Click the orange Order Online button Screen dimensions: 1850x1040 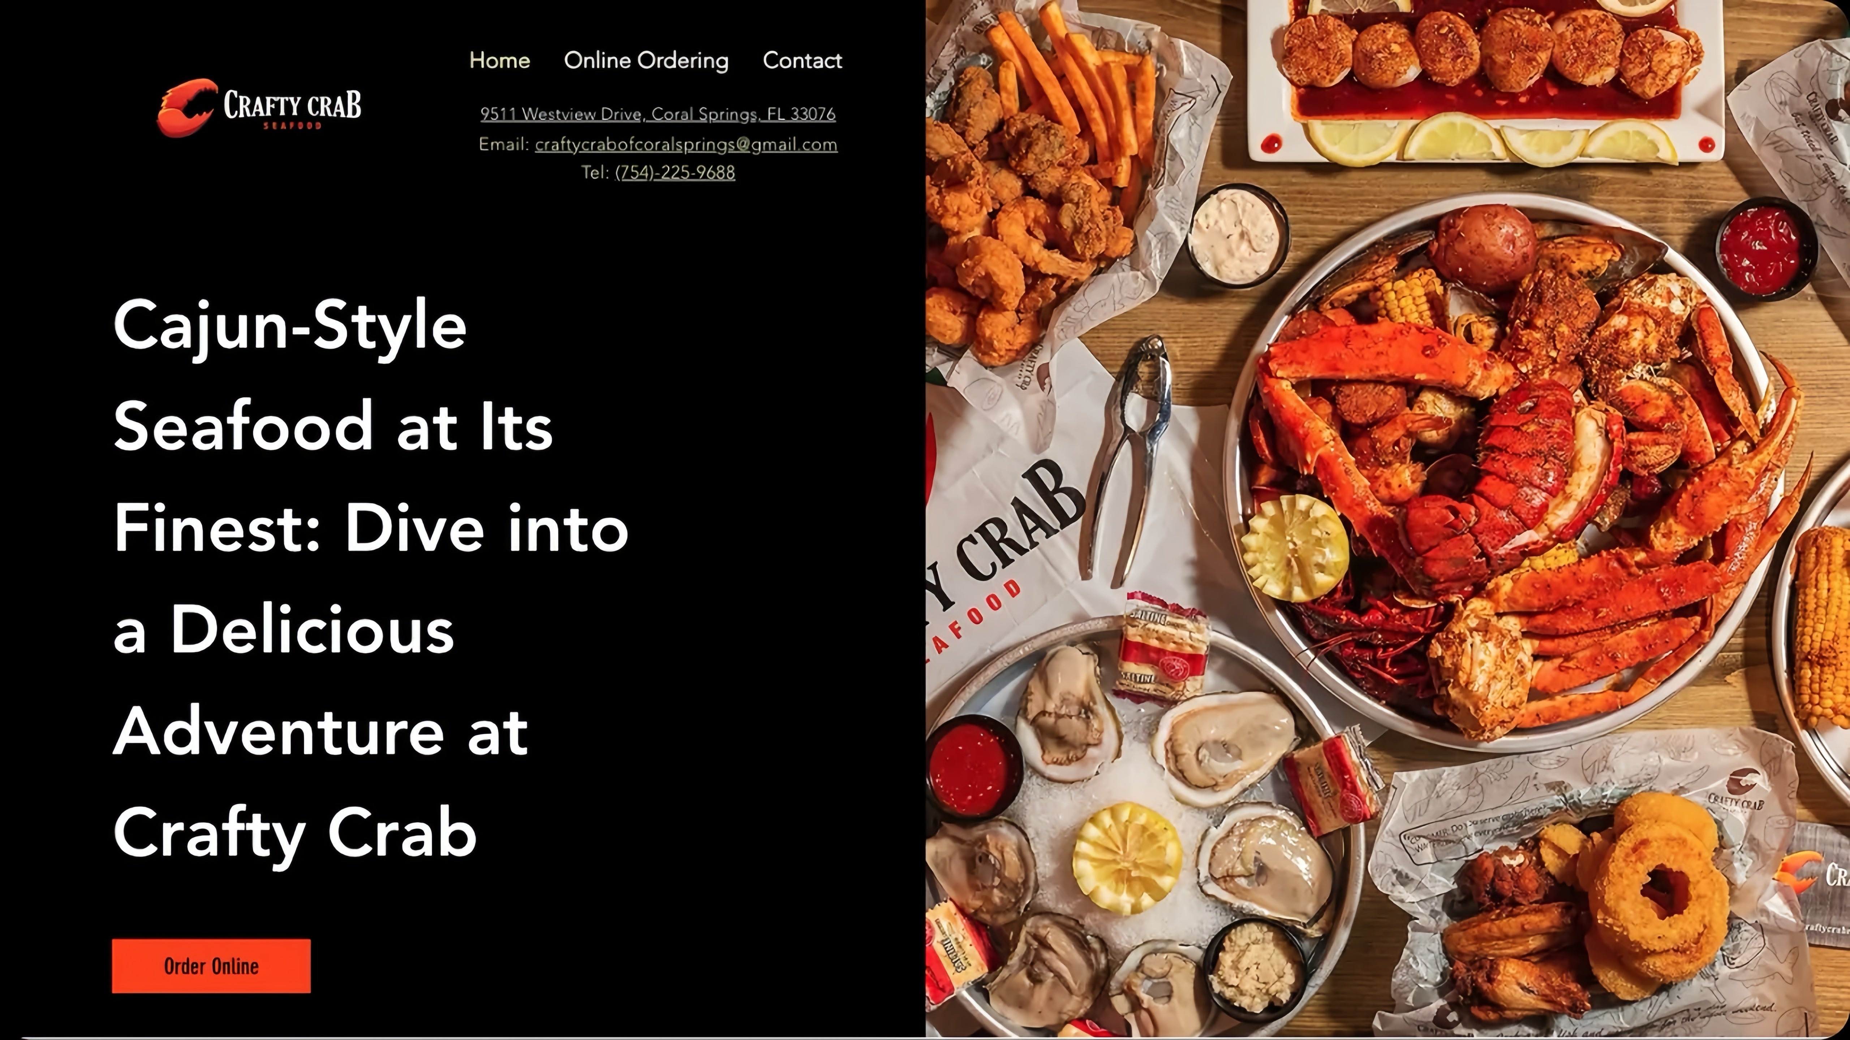211,965
